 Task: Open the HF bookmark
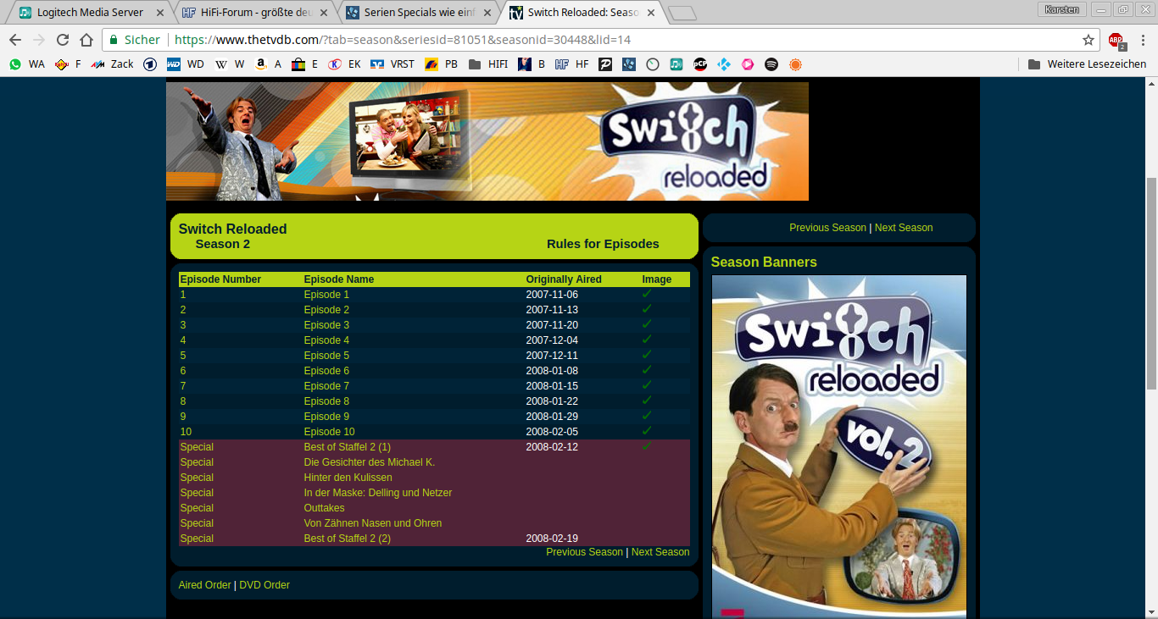pyautogui.click(x=572, y=64)
